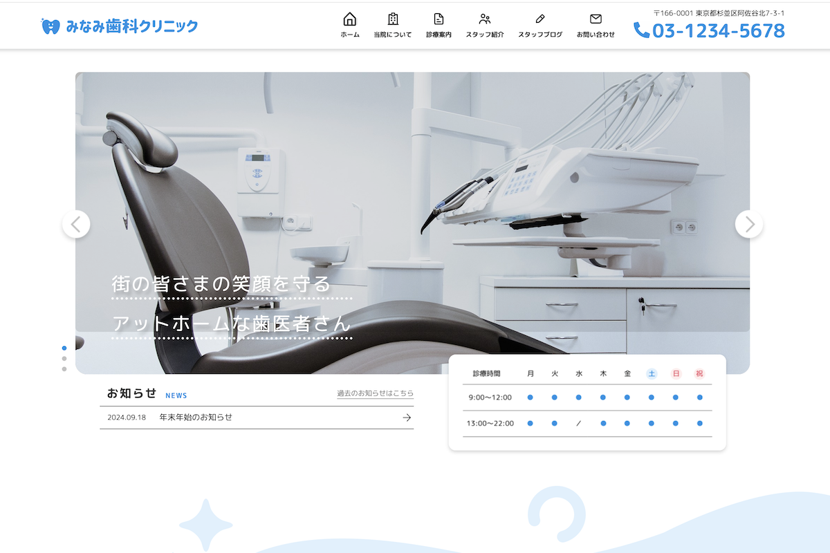Go to the previous slide with the left chevron
The height and width of the screenshot is (553, 830).
point(76,224)
